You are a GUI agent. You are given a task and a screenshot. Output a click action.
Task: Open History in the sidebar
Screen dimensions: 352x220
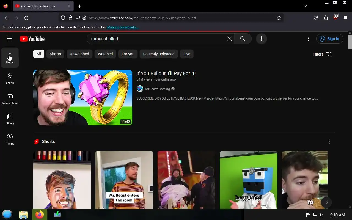click(x=10, y=139)
